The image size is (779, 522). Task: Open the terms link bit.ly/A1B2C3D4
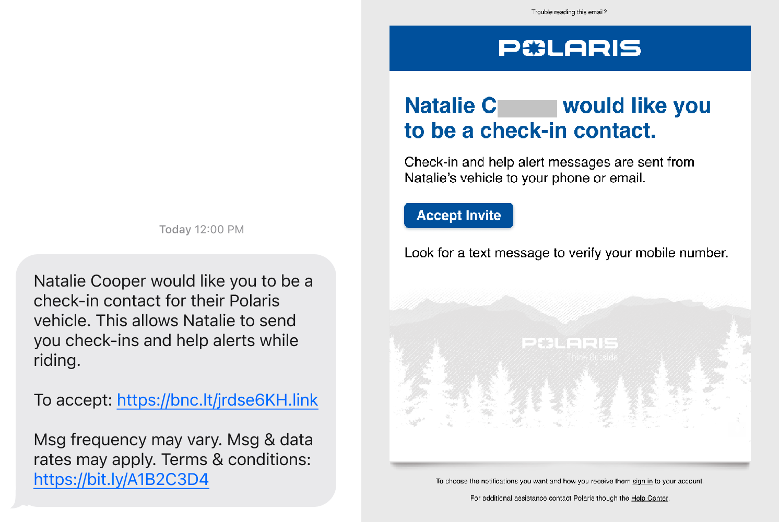coord(121,479)
